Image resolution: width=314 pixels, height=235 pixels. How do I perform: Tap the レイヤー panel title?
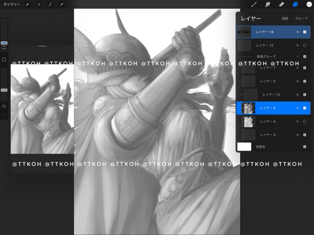point(251,18)
